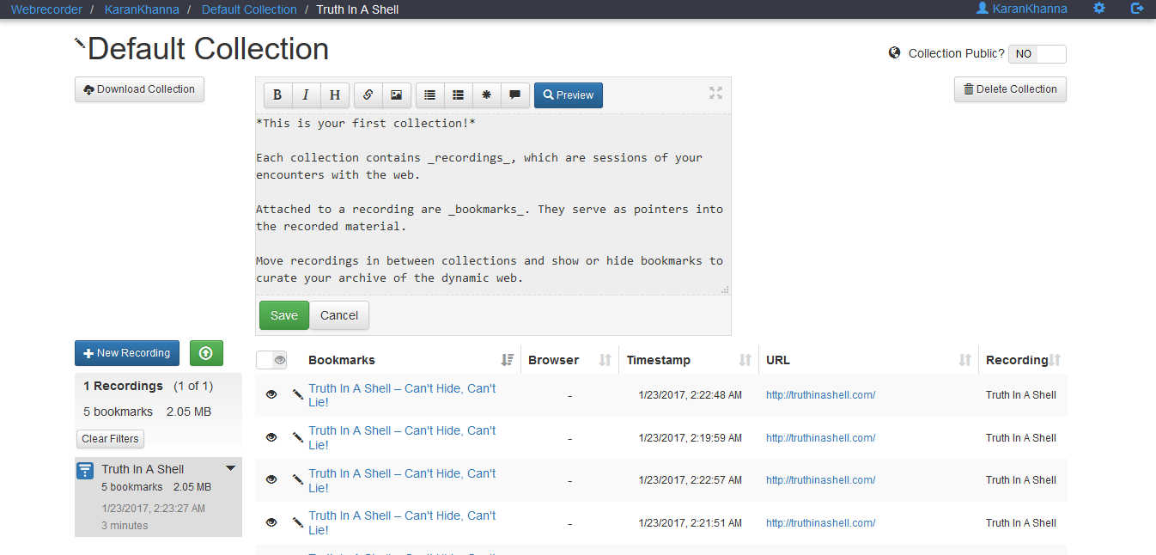Expand the Truth In A Shell recording dropdown
The height and width of the screenshot is (555, 1156).
pos(230,468)
